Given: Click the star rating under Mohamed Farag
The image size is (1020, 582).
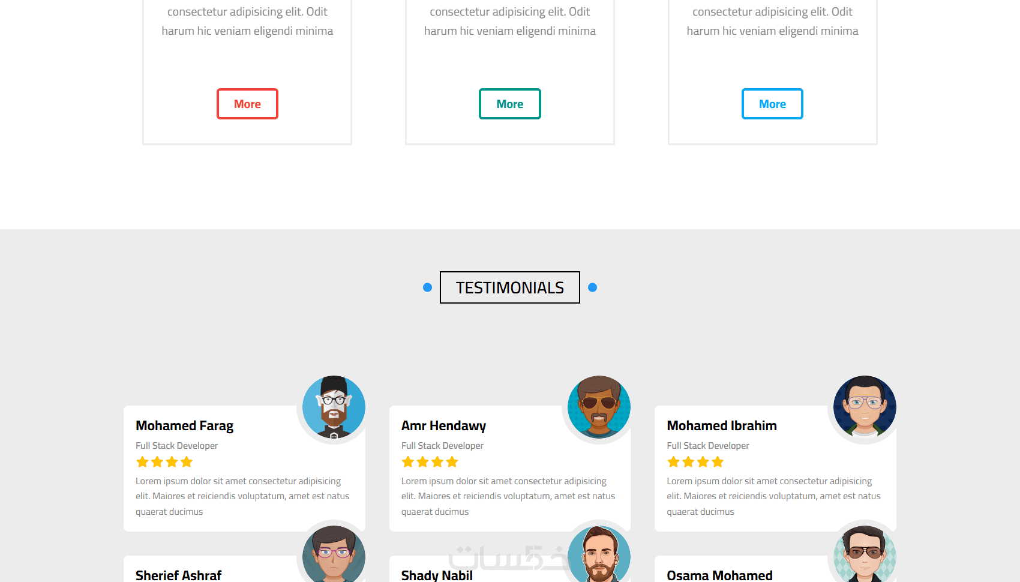Looking at the screenshot, I should pos(164,462).
